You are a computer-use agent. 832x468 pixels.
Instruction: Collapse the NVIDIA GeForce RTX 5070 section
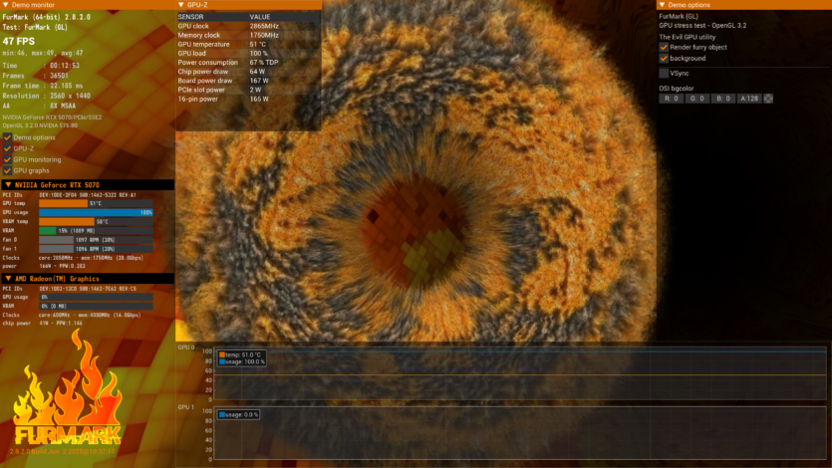[x=8, y=185]
